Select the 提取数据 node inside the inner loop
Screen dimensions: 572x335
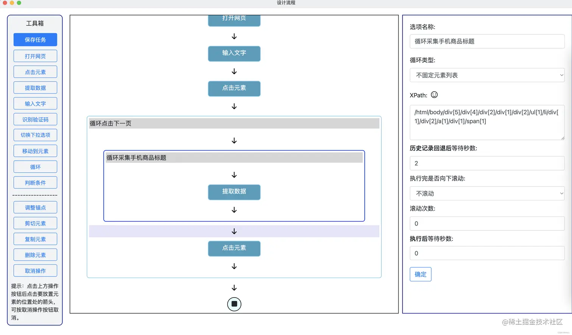tap(234, 192)
